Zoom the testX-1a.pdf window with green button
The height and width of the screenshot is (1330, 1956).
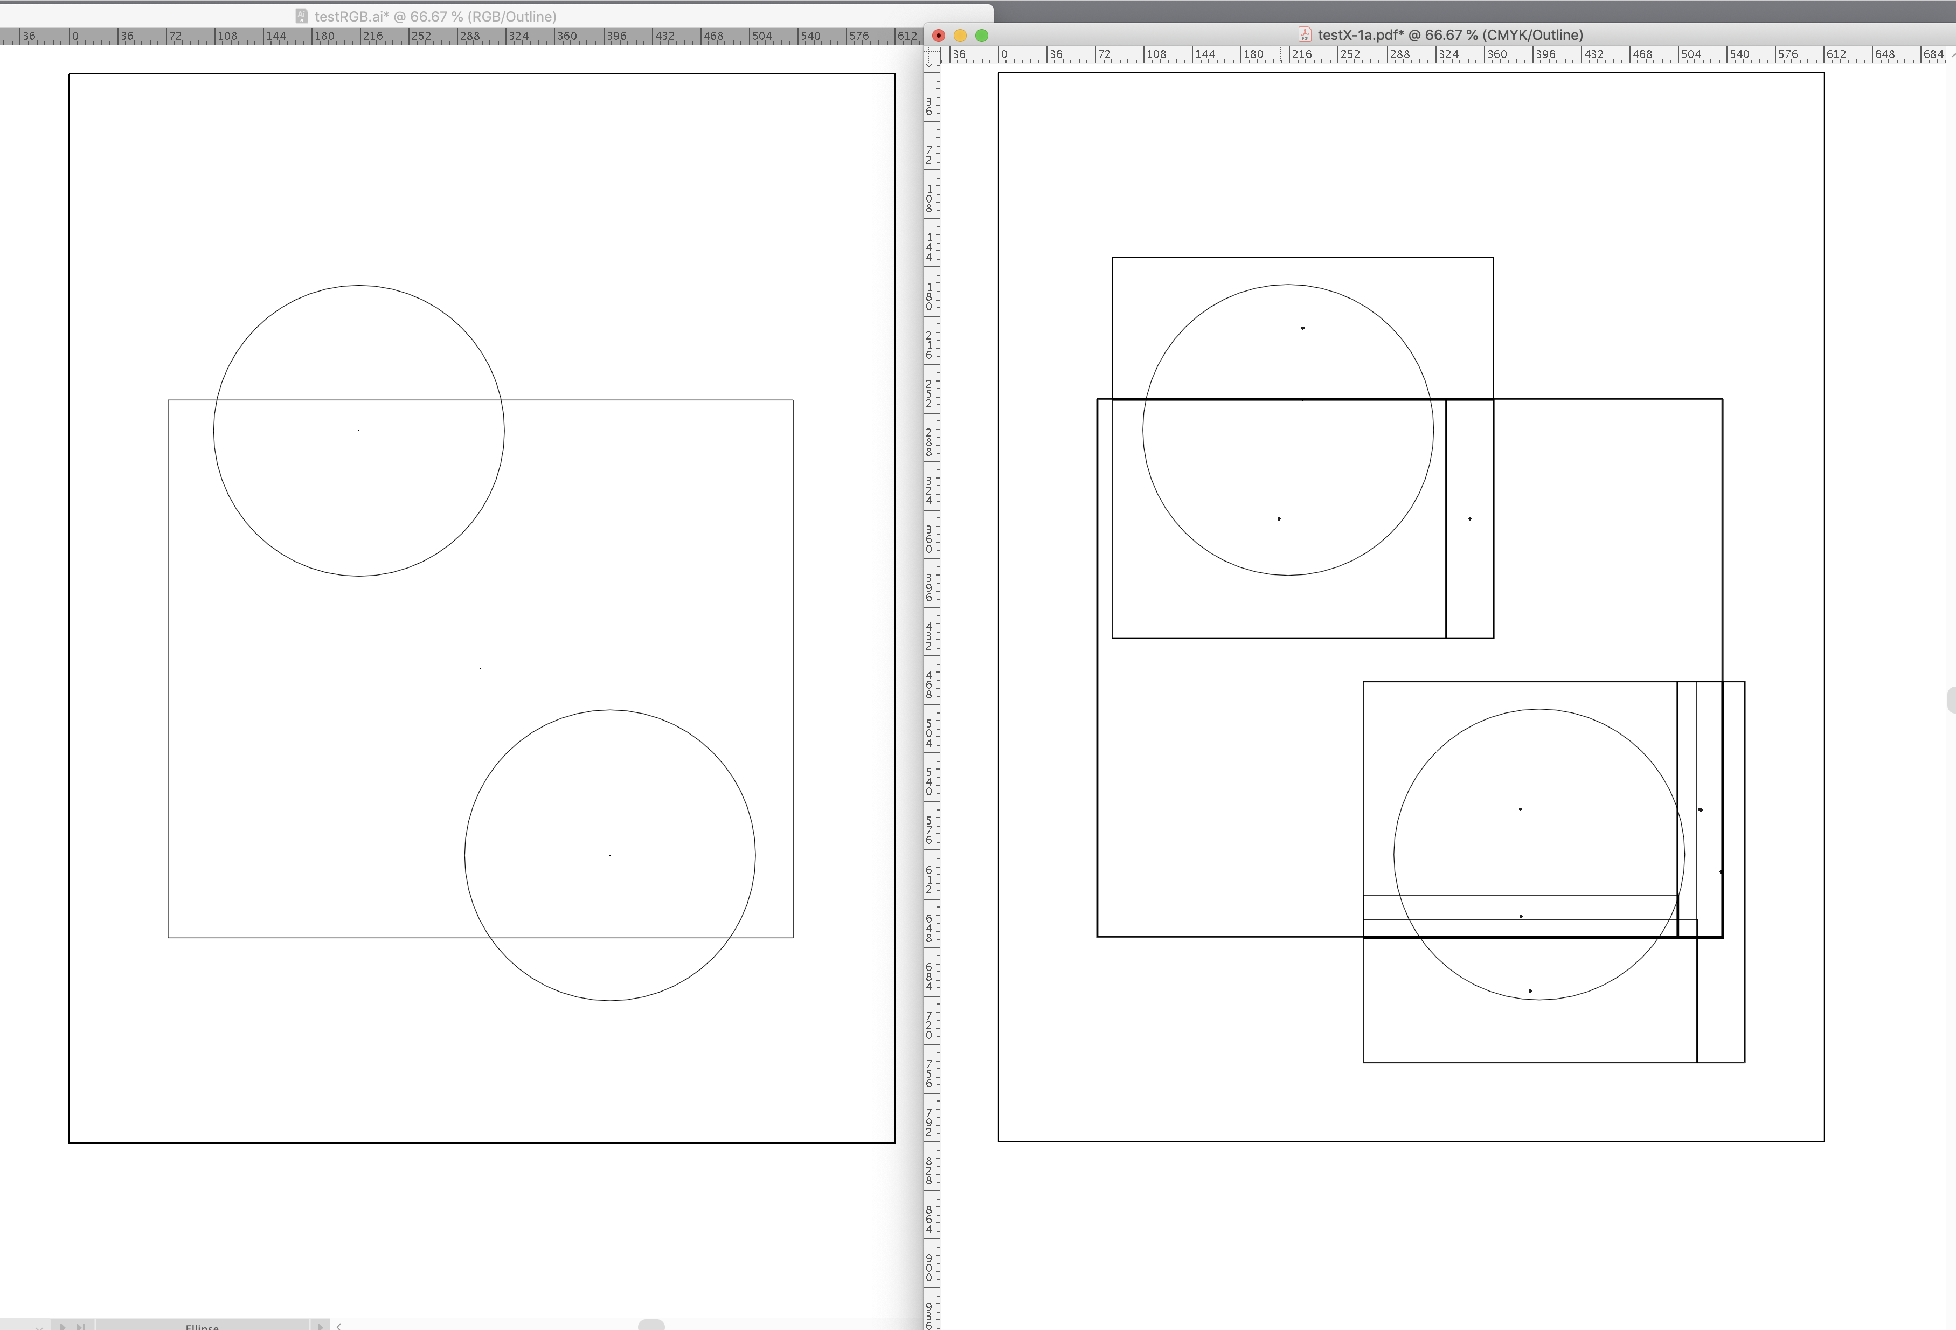point(981,36)
